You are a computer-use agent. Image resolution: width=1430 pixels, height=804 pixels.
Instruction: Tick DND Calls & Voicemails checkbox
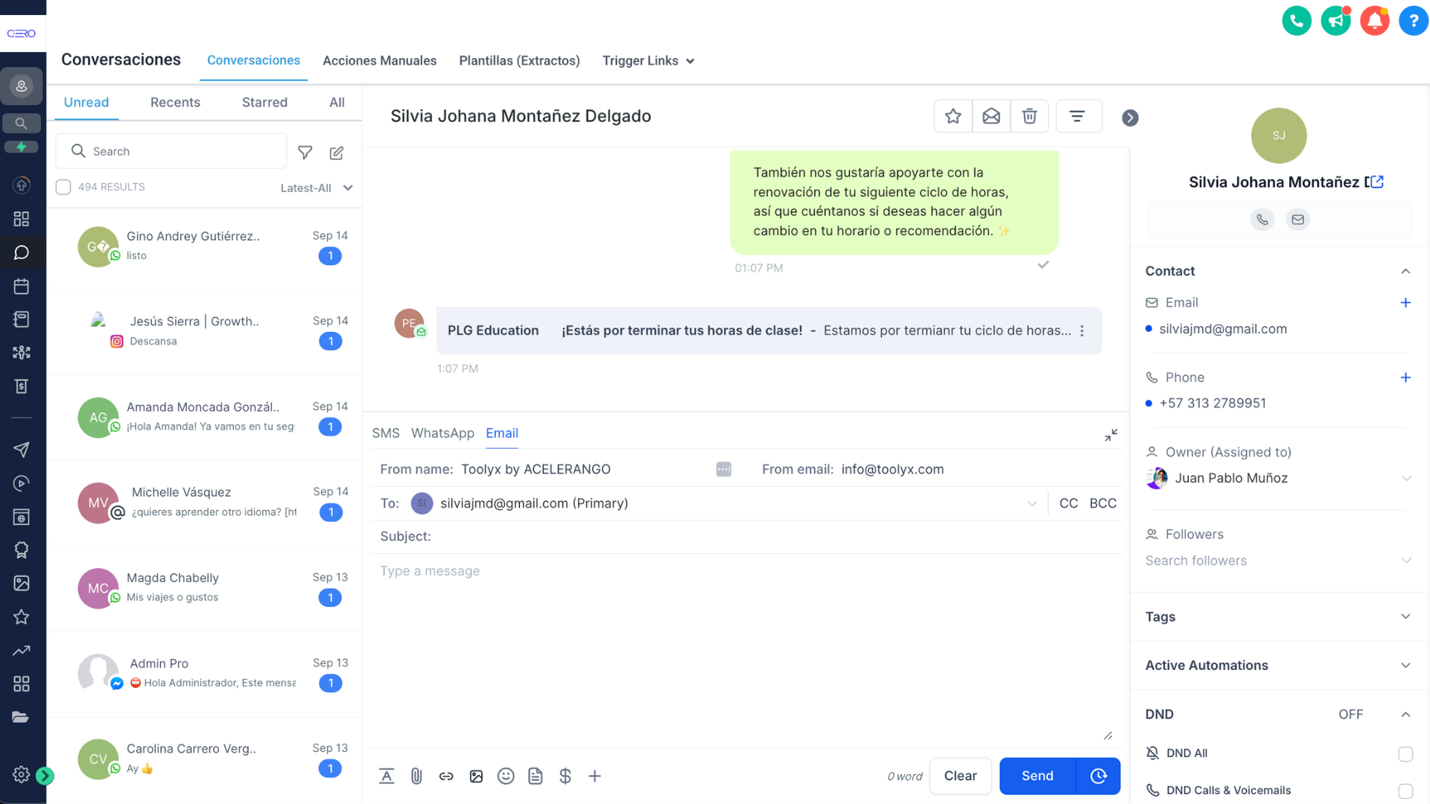1405,791
